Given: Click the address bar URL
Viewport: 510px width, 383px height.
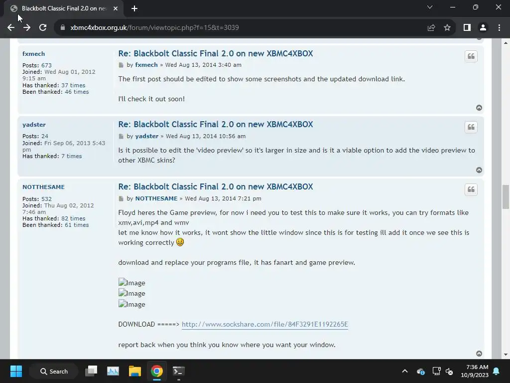Looking at the screenshot, I should (x=154, y=28).
